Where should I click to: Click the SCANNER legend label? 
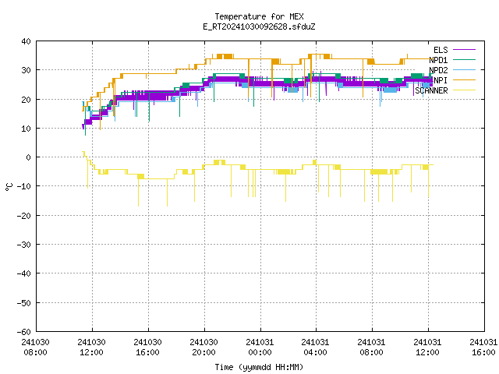click(x=431, y=90)
